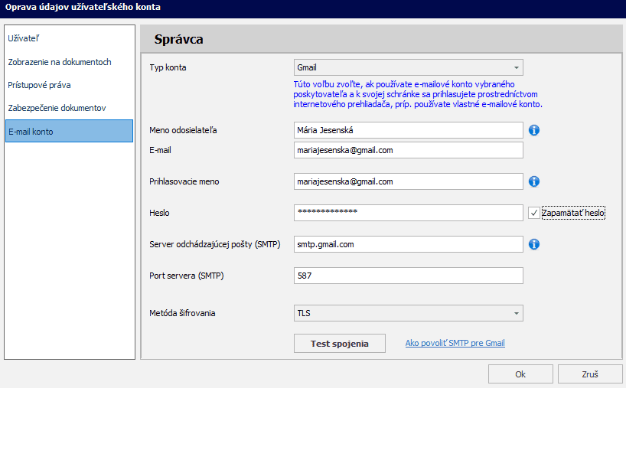Click info icon next to Meno odosielateľa
Image resolution: width=626 pixels, height=470 pixels.
tap(534, 130)
